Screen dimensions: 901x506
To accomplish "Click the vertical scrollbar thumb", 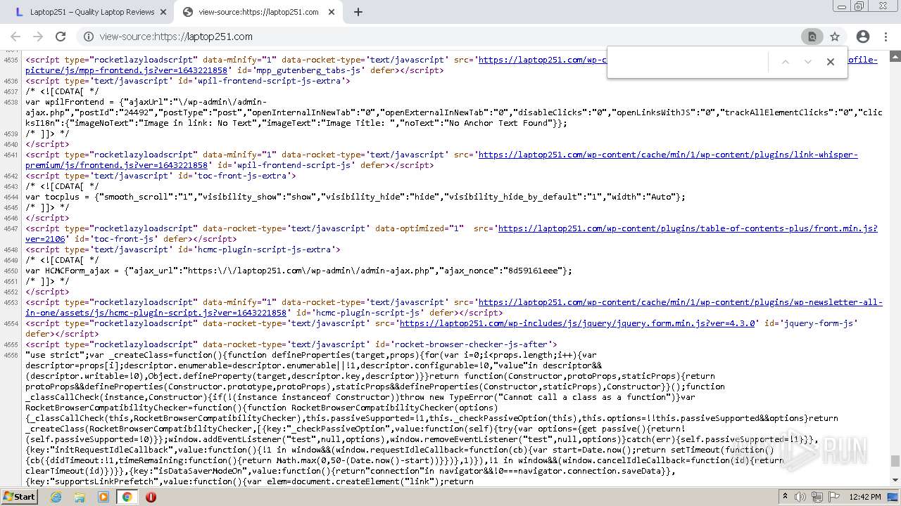I will pyautogui.click(x=895, y=461).
